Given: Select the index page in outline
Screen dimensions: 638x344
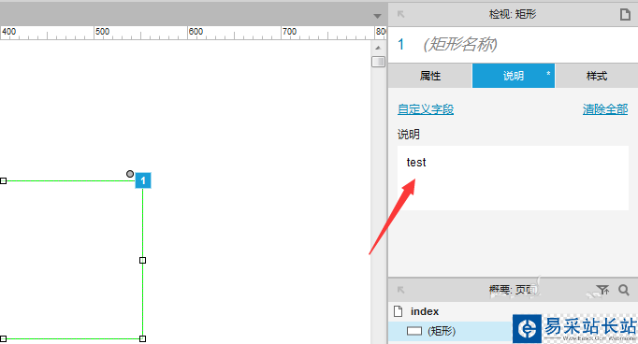Looking at the screenshot, I should tap(425, 311).
